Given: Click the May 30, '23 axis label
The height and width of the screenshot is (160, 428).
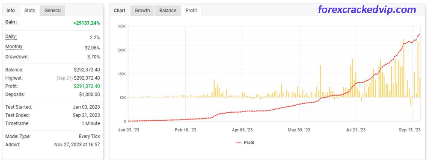Looking at the screenshot, I should (299, 130).
